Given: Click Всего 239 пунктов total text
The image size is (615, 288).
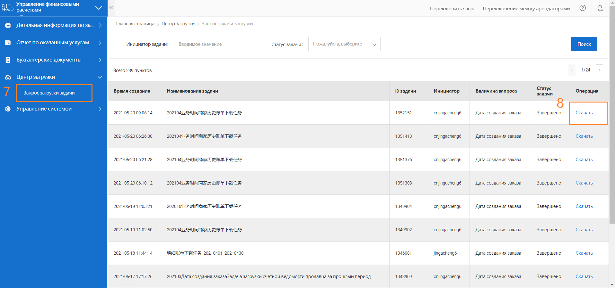Looking at the screenshot, I should click(x=132, y=70).
